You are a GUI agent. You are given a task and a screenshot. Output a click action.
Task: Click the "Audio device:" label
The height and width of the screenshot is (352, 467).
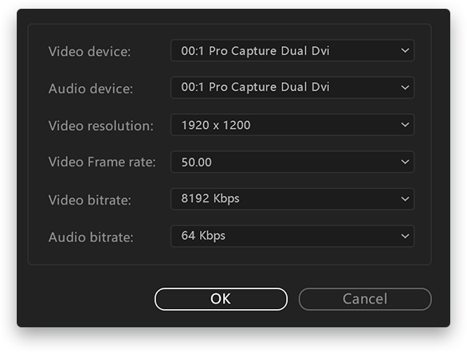pos(91,88)
